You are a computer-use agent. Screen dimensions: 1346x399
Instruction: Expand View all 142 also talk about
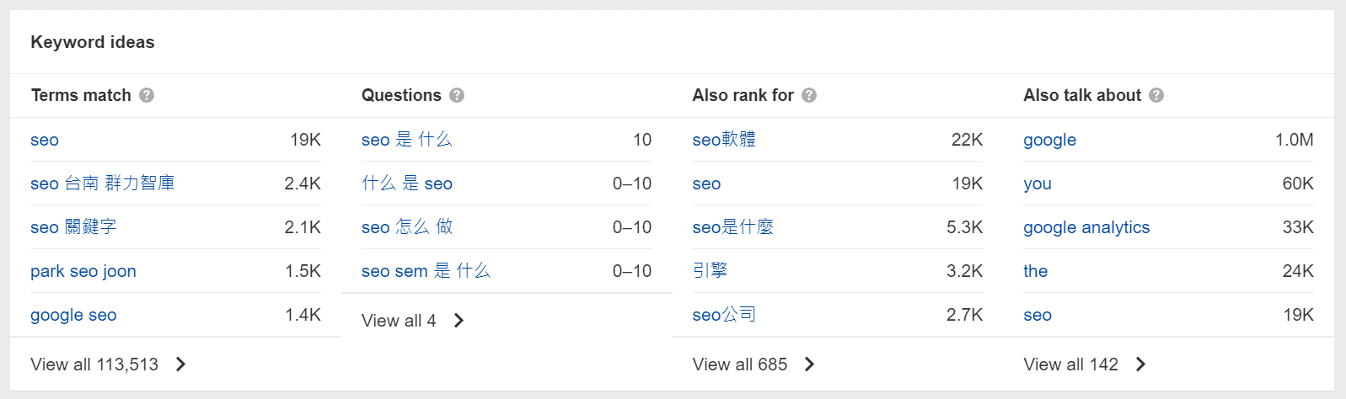1085,364
